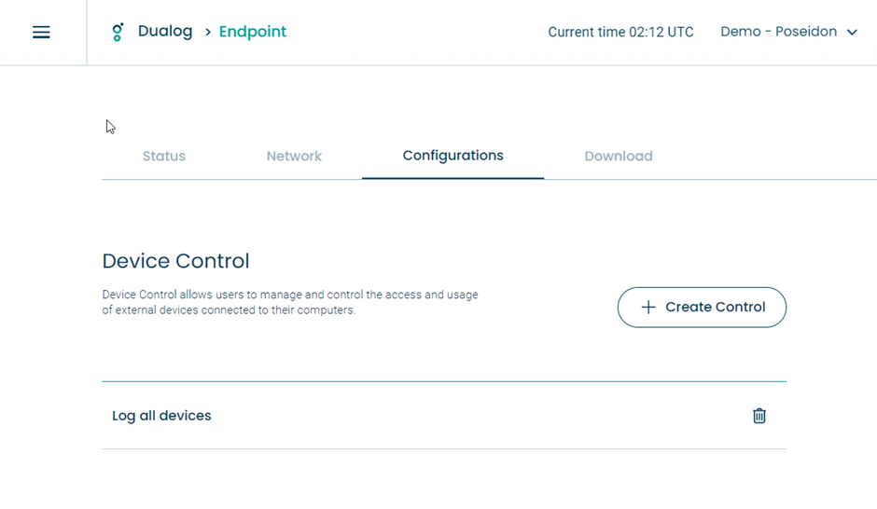Viewport: 877px width, 509px height.
Task: Delete the Log all devices control
Action: pyautogui.click(x=759, y=416)
